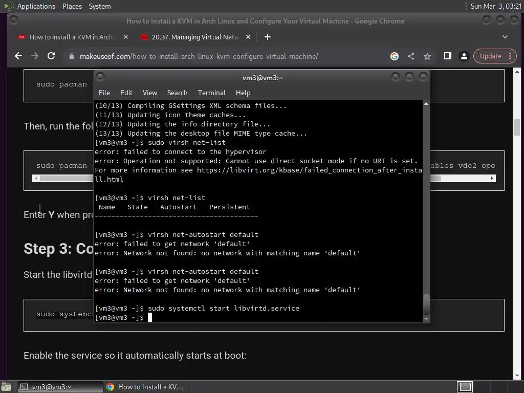Click the Update button in Chrome
Viewport: 524px width, 393px height.
490,56
